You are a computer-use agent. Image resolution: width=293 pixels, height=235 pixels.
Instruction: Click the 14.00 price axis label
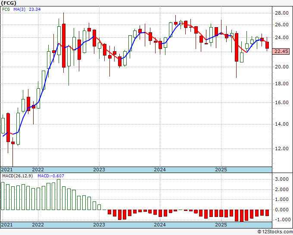tap(282, 124)
